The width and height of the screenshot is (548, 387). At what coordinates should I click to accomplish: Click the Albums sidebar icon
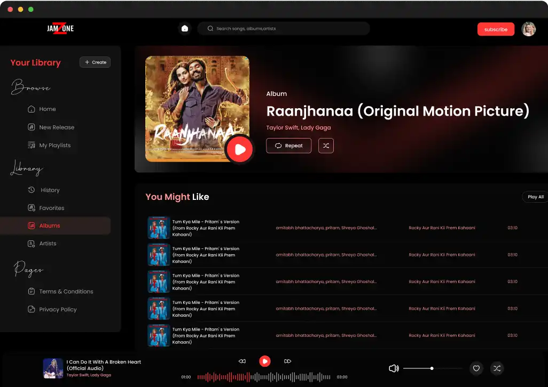click(x=31, y=225)
